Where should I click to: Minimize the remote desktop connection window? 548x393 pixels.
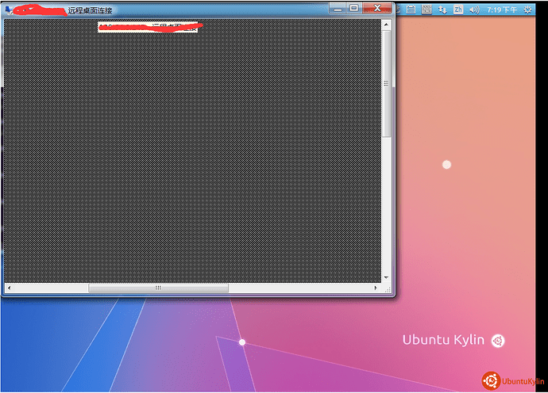coord(338,8)
